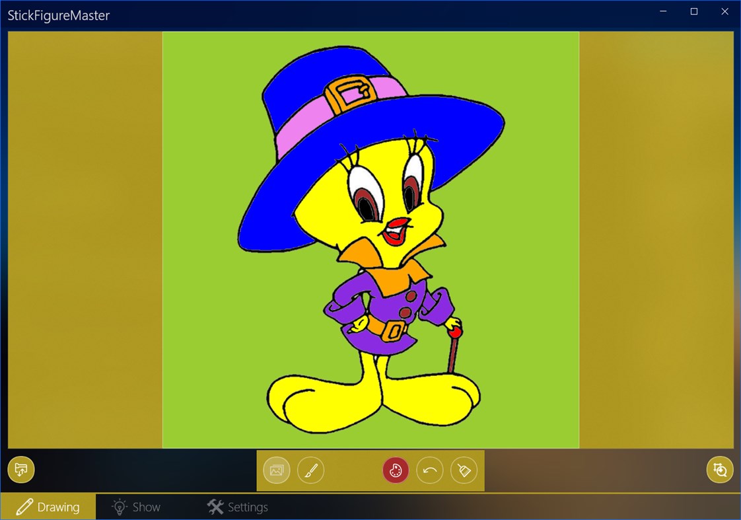The image size is (741, 520).
Task: Click the Tweety drawing canvas
Action: point(371,240)
